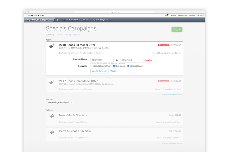Go to the home icon in navbar

pos(57,20)
